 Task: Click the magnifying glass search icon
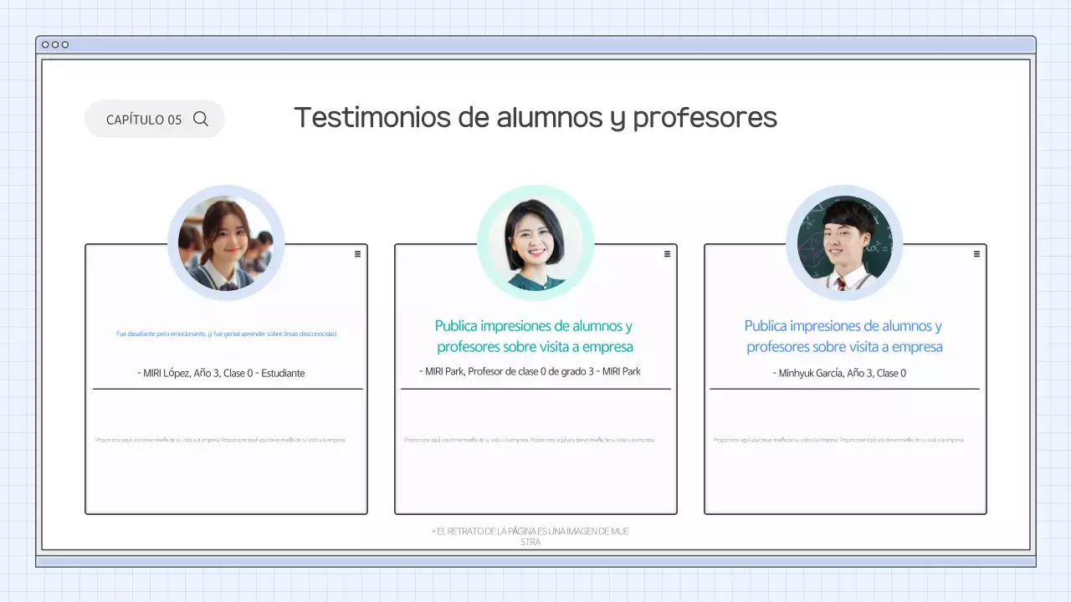[201, 119]
